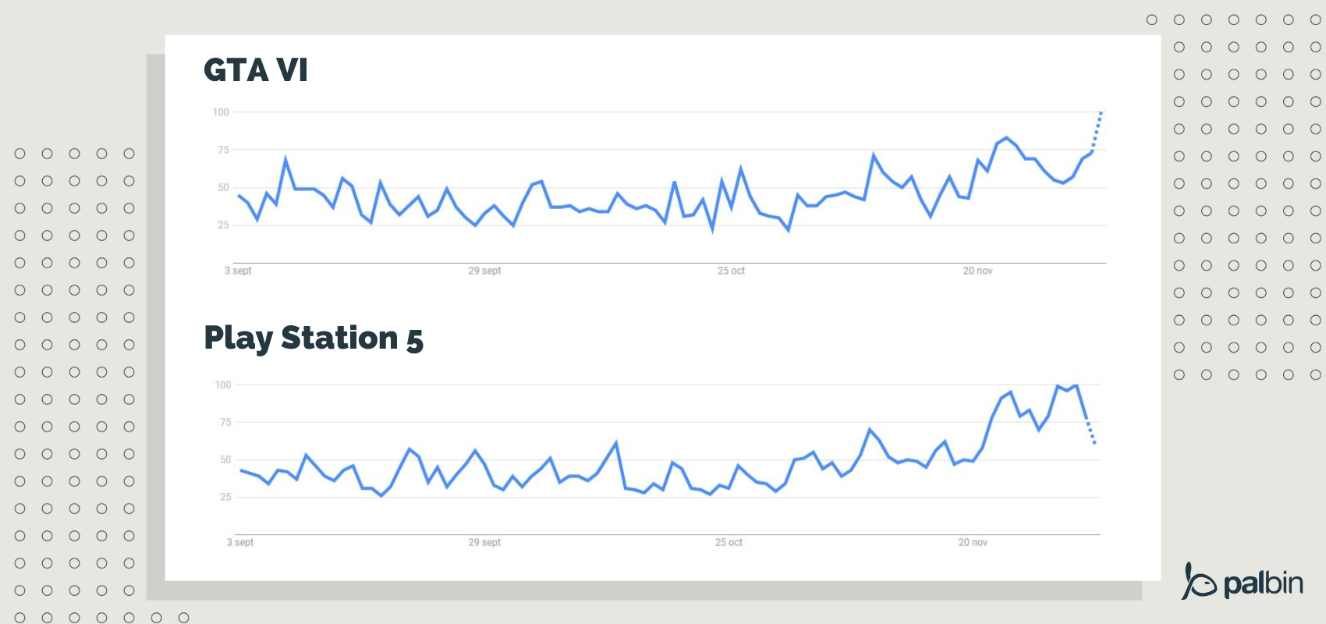Click the 25 oct label on the GTA VI chart

732,271
